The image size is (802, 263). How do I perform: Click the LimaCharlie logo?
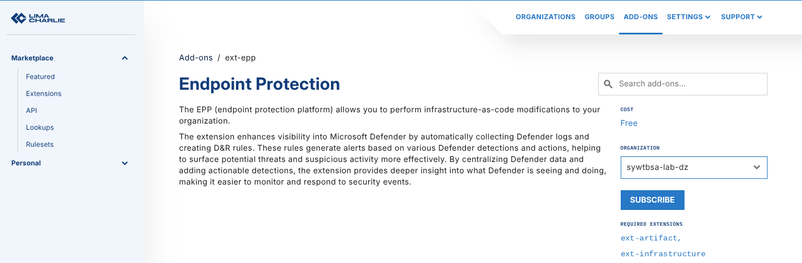tap(38, 19)
